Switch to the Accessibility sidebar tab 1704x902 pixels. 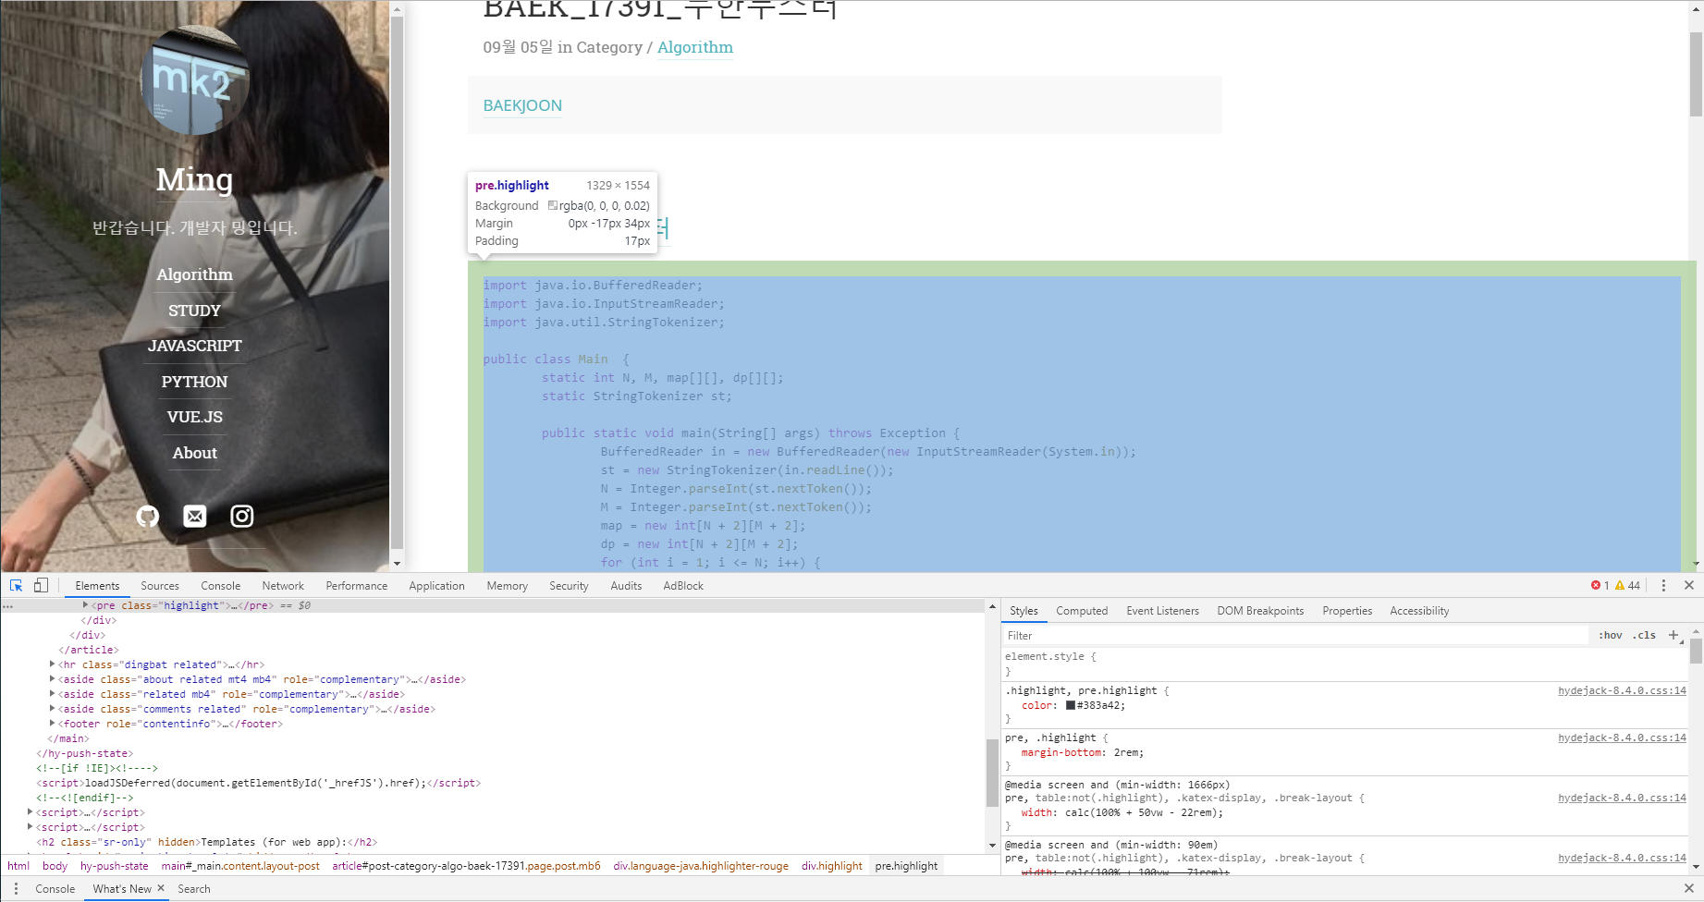pos(1419,611)
